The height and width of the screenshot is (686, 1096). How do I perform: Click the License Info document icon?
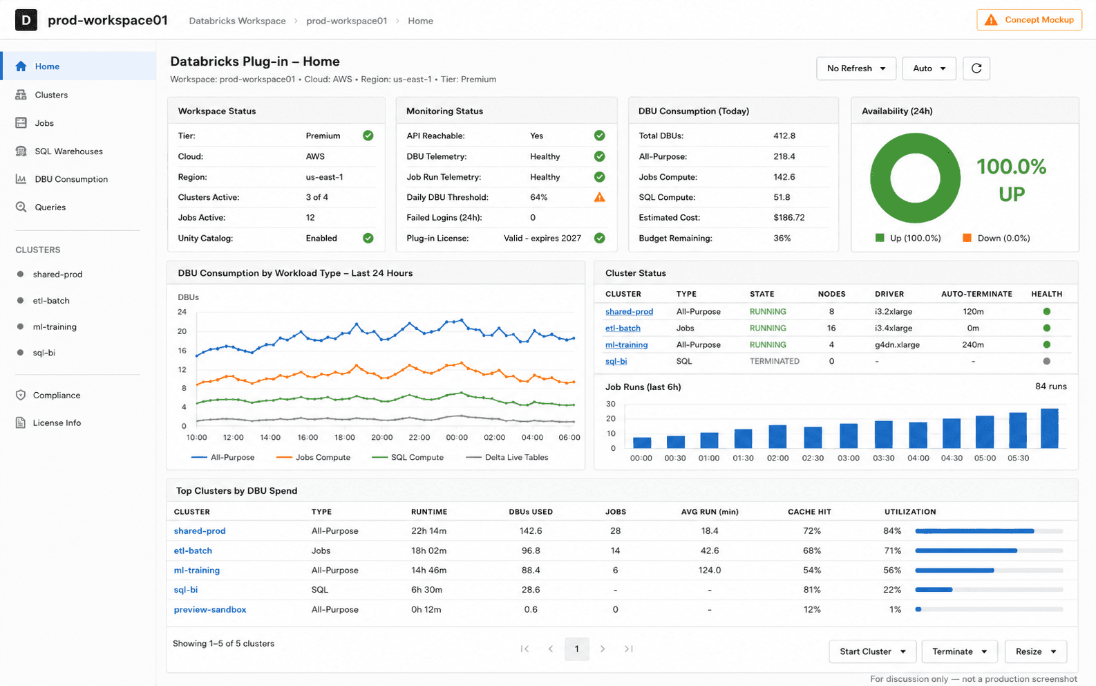tap(21, 423)
